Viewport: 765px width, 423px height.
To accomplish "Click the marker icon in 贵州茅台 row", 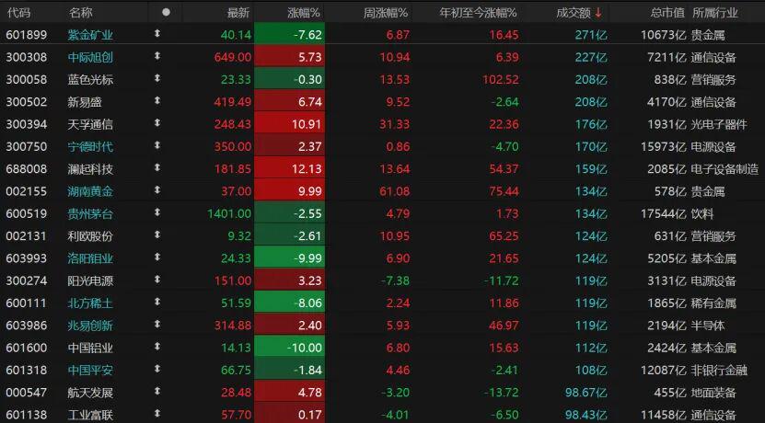I will (x=157, y=213).
